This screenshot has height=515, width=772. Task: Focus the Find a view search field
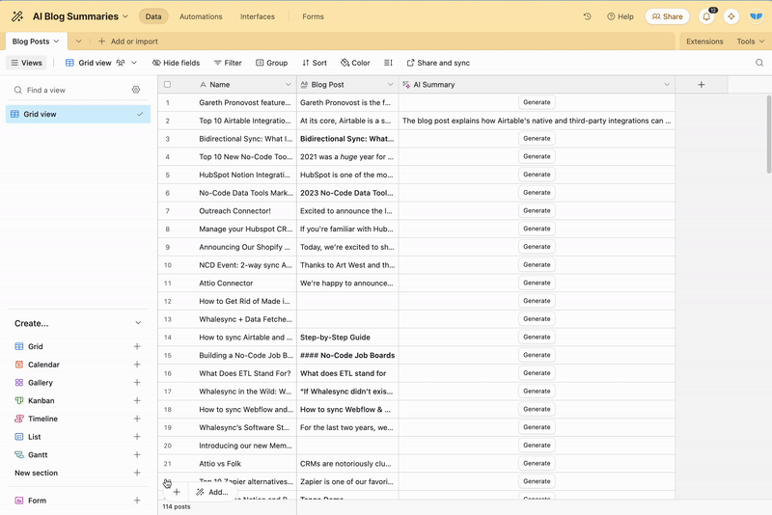click(x=69, y=90)
